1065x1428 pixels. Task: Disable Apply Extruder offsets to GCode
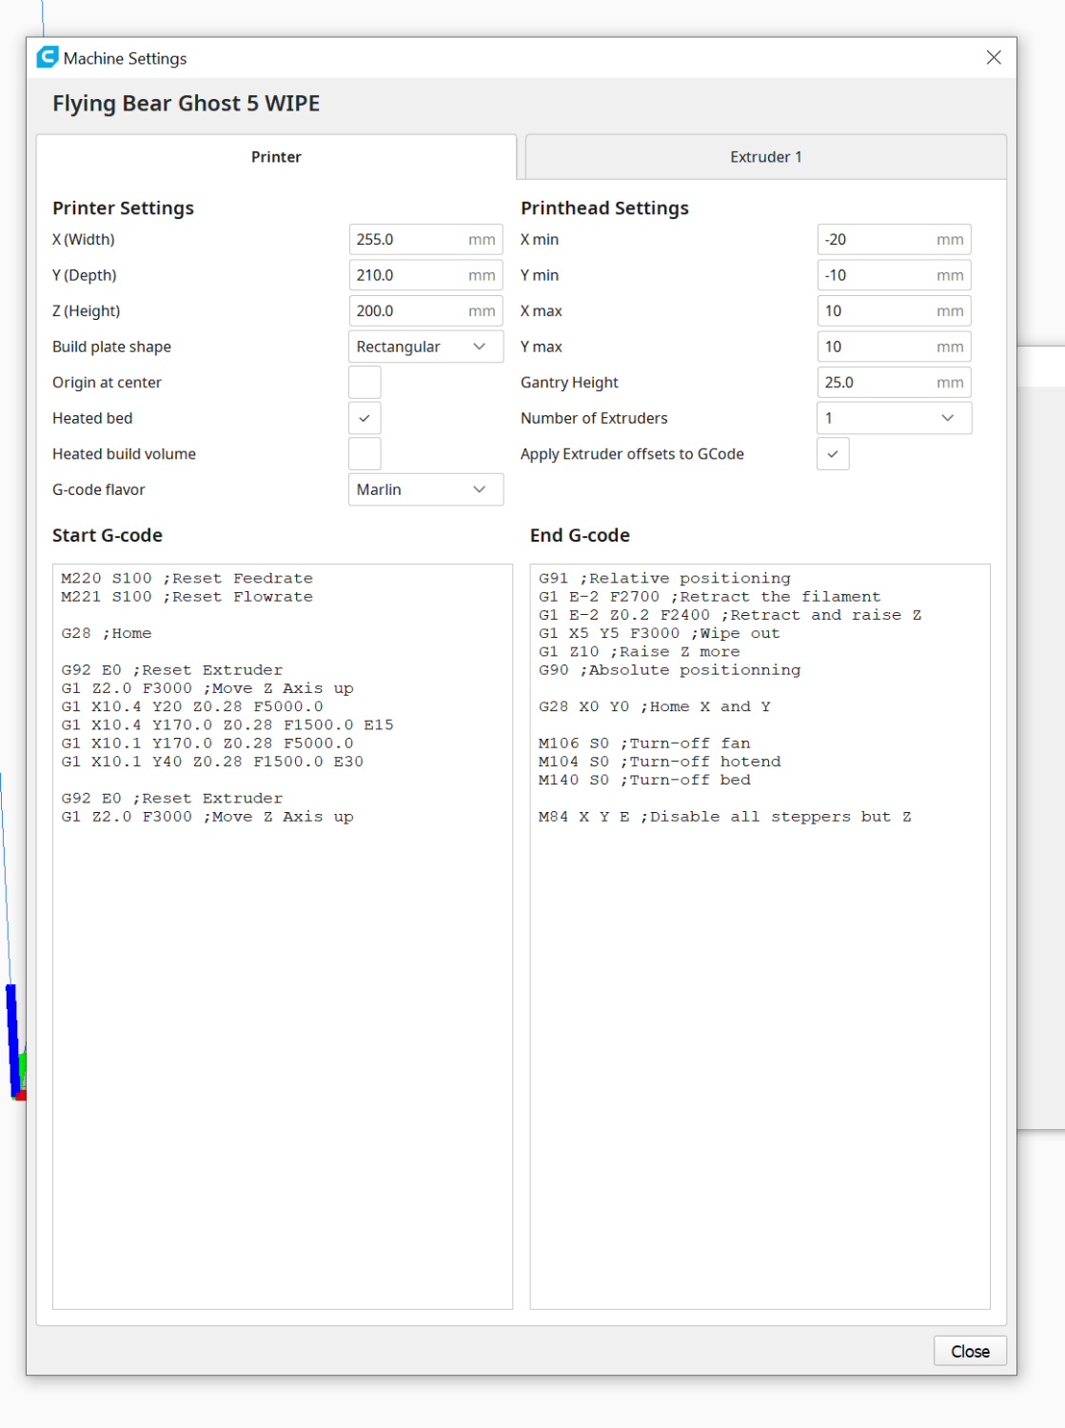point(833,454)
